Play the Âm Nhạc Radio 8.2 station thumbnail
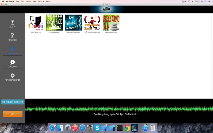Screen dimensions: 213x133 [73, 23]
